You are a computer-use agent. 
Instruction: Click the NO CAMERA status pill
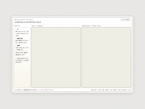[125, 20]
